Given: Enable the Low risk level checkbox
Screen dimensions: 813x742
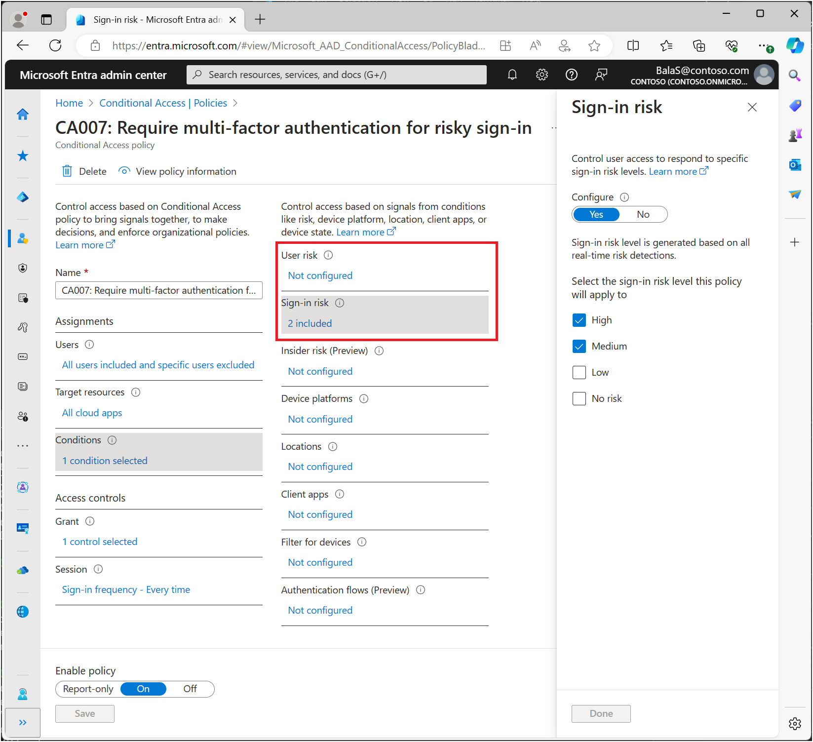Looking at the screenshot, I should coord(579,373).
